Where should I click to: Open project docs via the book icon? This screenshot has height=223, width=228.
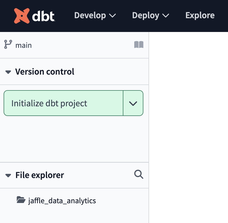pos(139,45)
